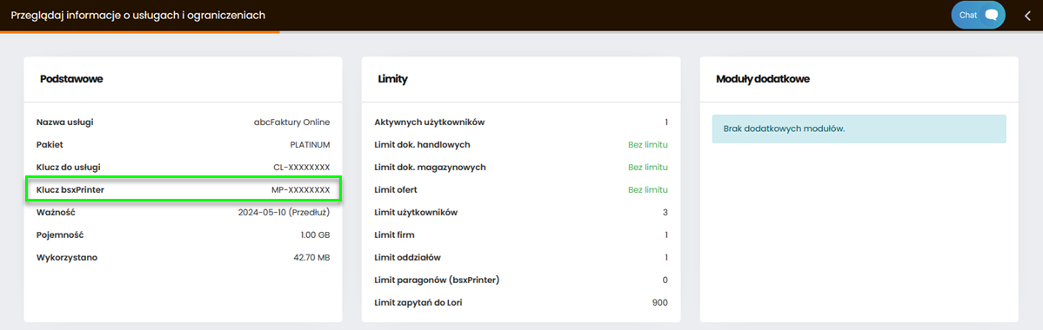1043x330 pixels.
Task: Select 'Bez limitu' for Limit ofert
Action: tap(648, 190)
